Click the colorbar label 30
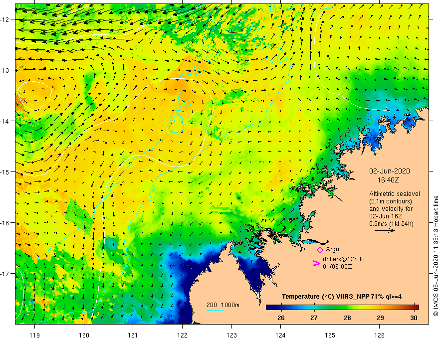This screenshot has width=439, height=339. 414,318
